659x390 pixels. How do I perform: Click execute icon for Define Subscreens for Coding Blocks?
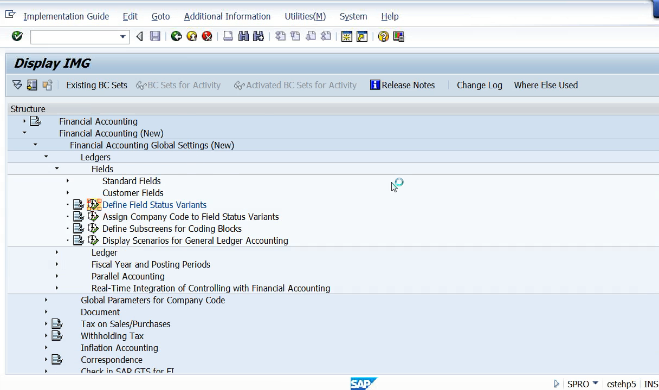93,229
